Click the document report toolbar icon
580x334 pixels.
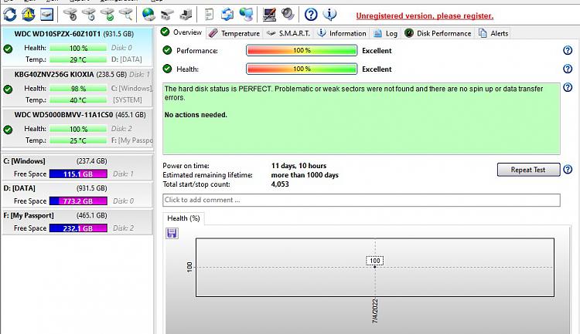[x=209, y=15]
